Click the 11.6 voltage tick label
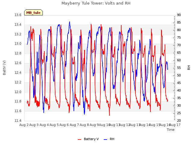The height and width of the screenshot is (145, 193). pyautogui.click(x=18, y=111)
